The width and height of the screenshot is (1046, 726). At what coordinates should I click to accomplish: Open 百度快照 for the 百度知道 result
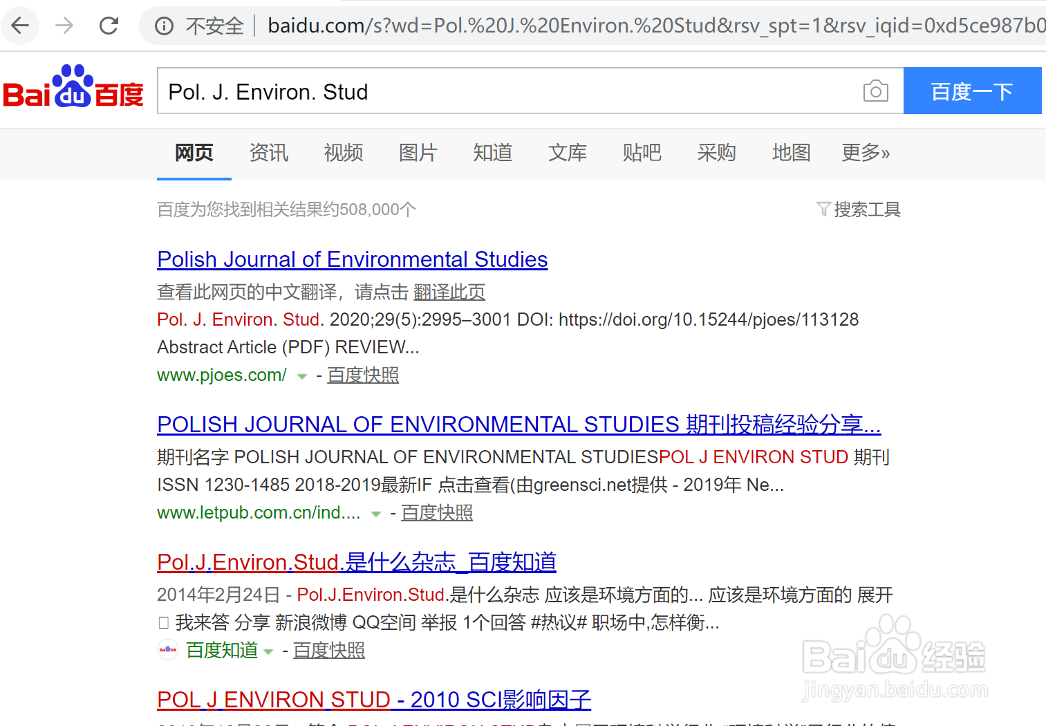(329, 650)
